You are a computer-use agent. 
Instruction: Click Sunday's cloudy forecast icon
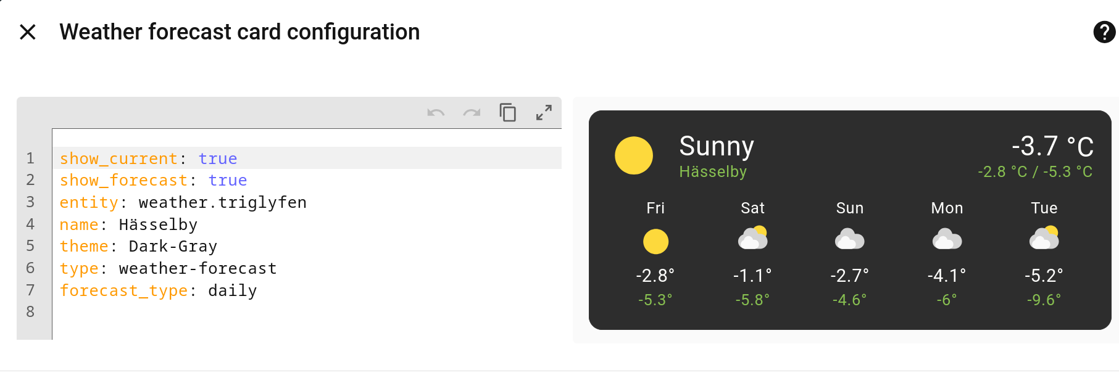click(849, 239)
